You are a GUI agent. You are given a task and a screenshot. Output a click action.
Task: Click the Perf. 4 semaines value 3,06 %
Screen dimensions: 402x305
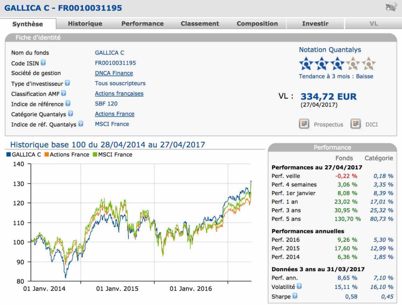347,184
